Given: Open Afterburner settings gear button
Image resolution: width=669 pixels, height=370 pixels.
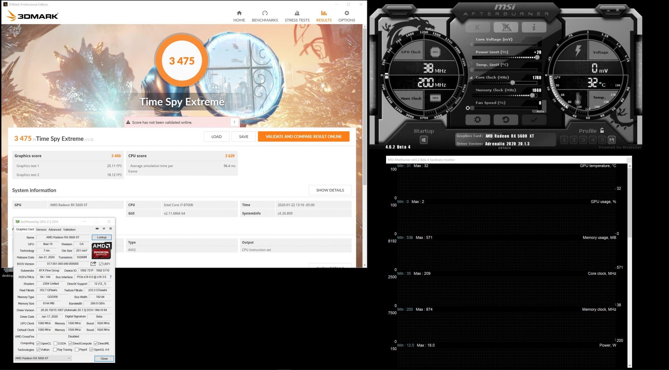Looking at the screenshot, I should click(x=477, y=120).
